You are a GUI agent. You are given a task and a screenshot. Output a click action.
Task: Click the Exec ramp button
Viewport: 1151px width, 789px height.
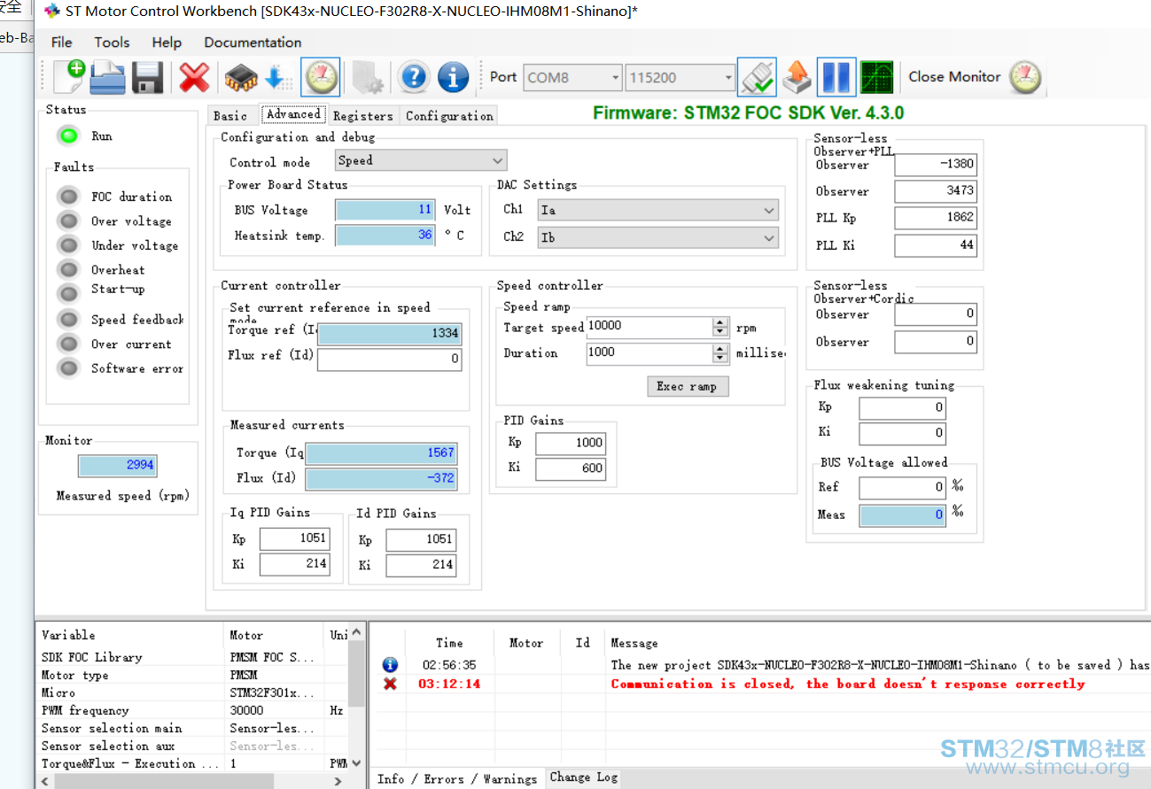point(687,386)
